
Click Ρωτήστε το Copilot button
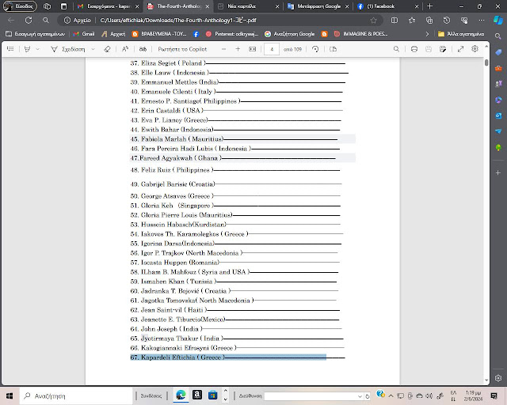tap(182, 49)
